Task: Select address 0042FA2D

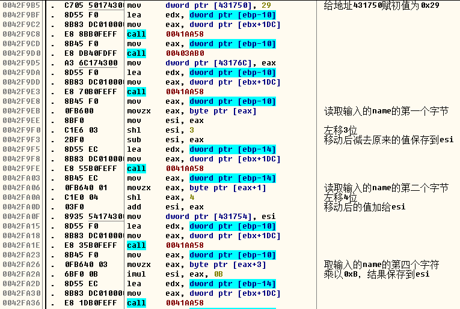Action: pos(21,284)
